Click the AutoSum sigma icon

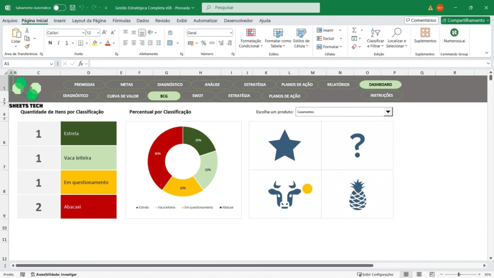[355, 30]
